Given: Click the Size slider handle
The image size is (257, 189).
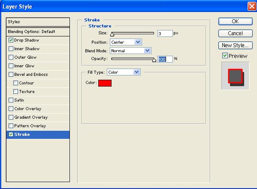Looking at the screenshot, I should (112, 34).
